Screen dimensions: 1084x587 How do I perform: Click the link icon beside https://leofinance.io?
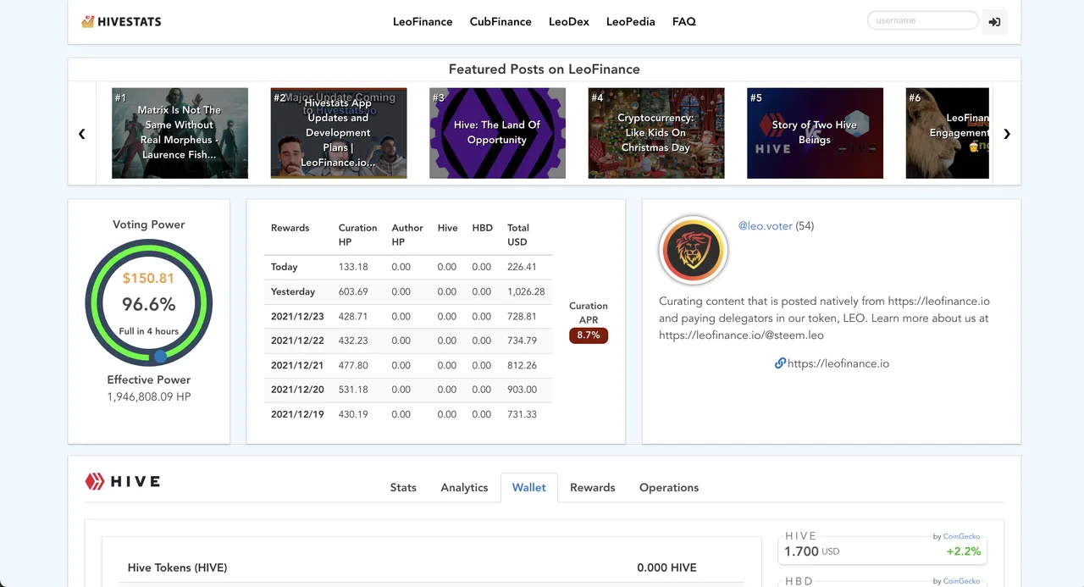pos(780,363)
